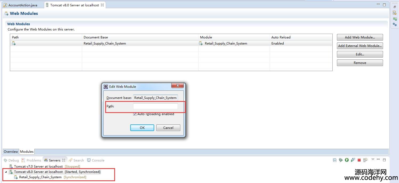
Task: Switch to the Overview tab
Action: click(x=11, y=152)
